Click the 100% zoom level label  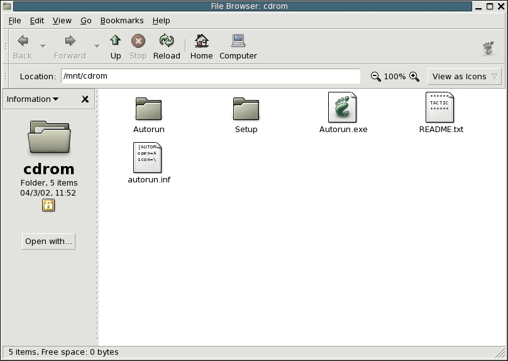tap(395, 77)
